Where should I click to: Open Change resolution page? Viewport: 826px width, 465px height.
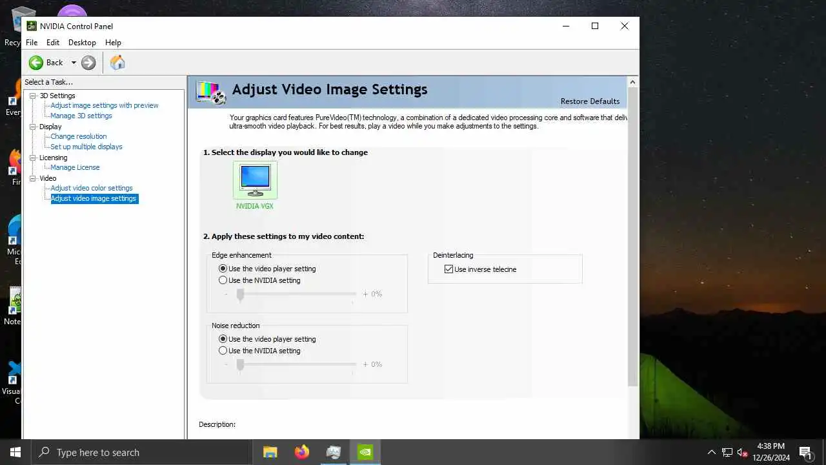[79, 136]
